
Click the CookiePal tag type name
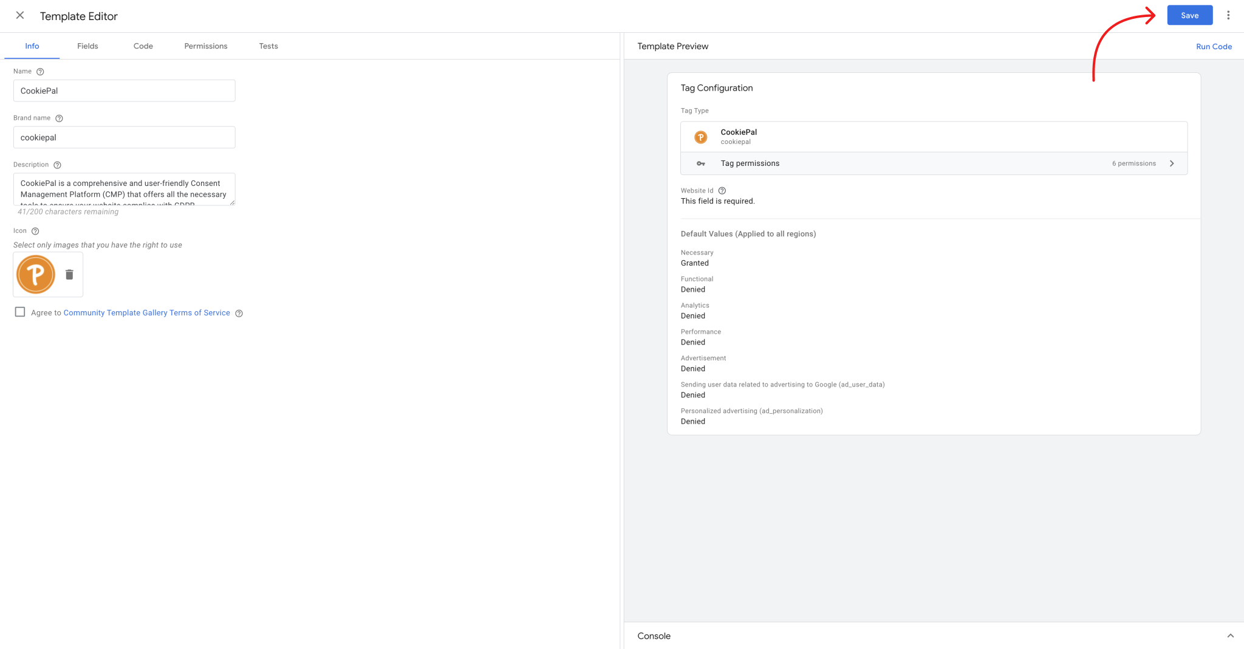(739, 132)
